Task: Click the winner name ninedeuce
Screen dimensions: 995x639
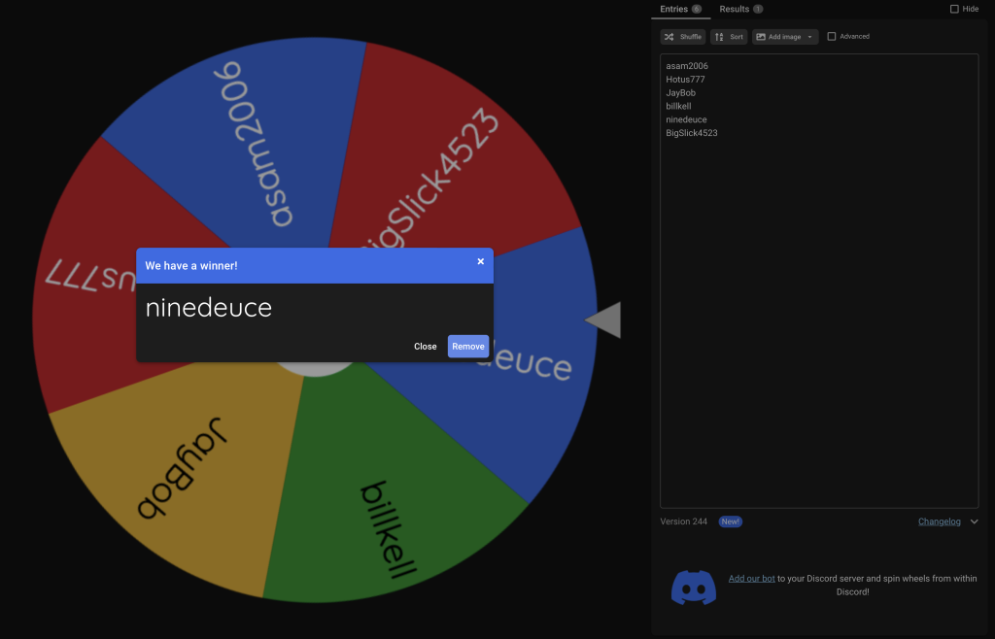Action: 208,308
